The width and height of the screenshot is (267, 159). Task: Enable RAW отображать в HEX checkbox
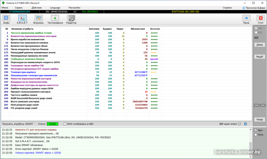(x=65, y=124)
